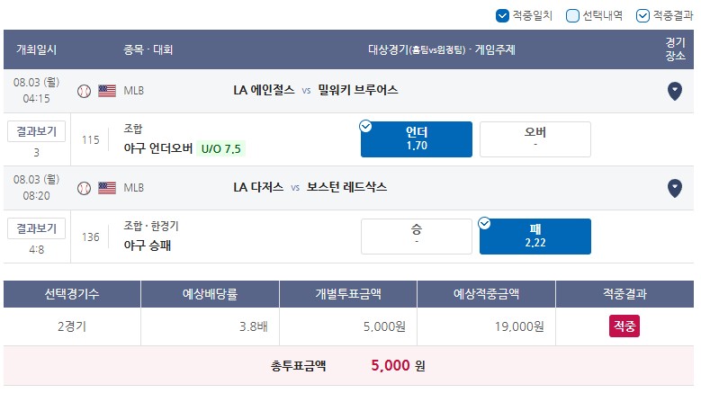Open the venue location pin for the LA 에인절스 game
The height and width of the screenshot is (393, 701).
coord(675,92)
